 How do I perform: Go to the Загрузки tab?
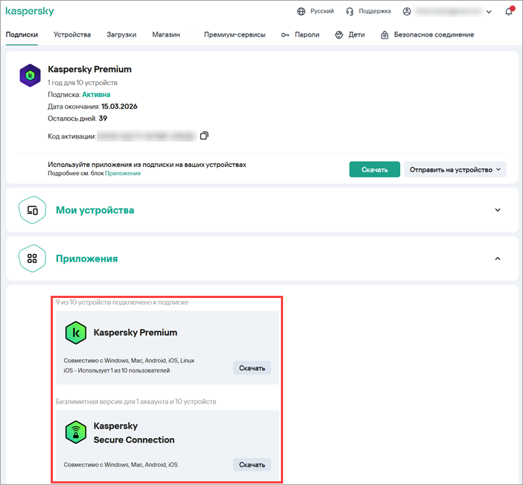click(x=121, y=35)
